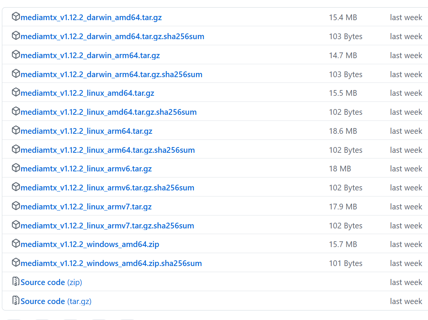Image resolution: width=428 pixels, height=320 pixels.
Task: Download mediamtx_v1.12.2_linux_armv6.tar.gz
Action: pyautogui.click(x=87, y=168)
